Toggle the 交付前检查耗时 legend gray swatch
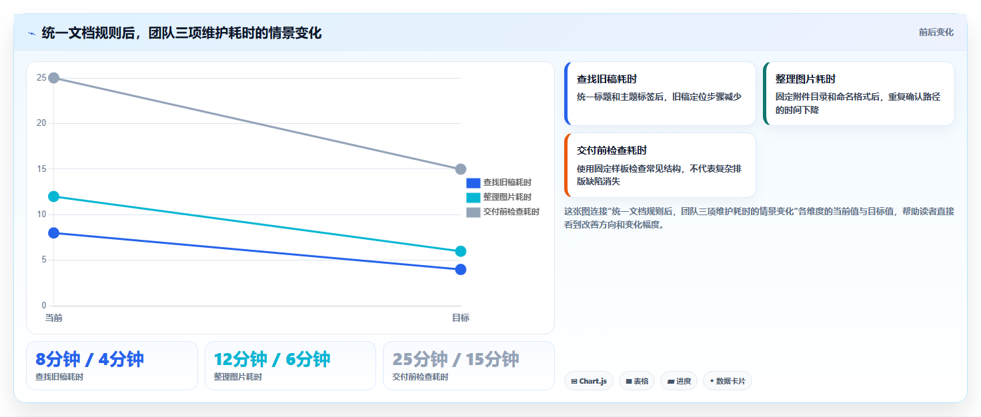This screenshot has width=981, height=417. [473, 212]
